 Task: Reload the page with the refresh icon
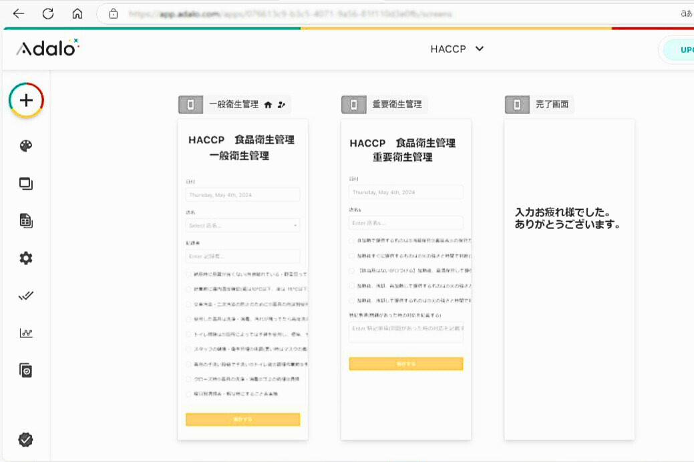pyautogui.click(x=48, y=14)
